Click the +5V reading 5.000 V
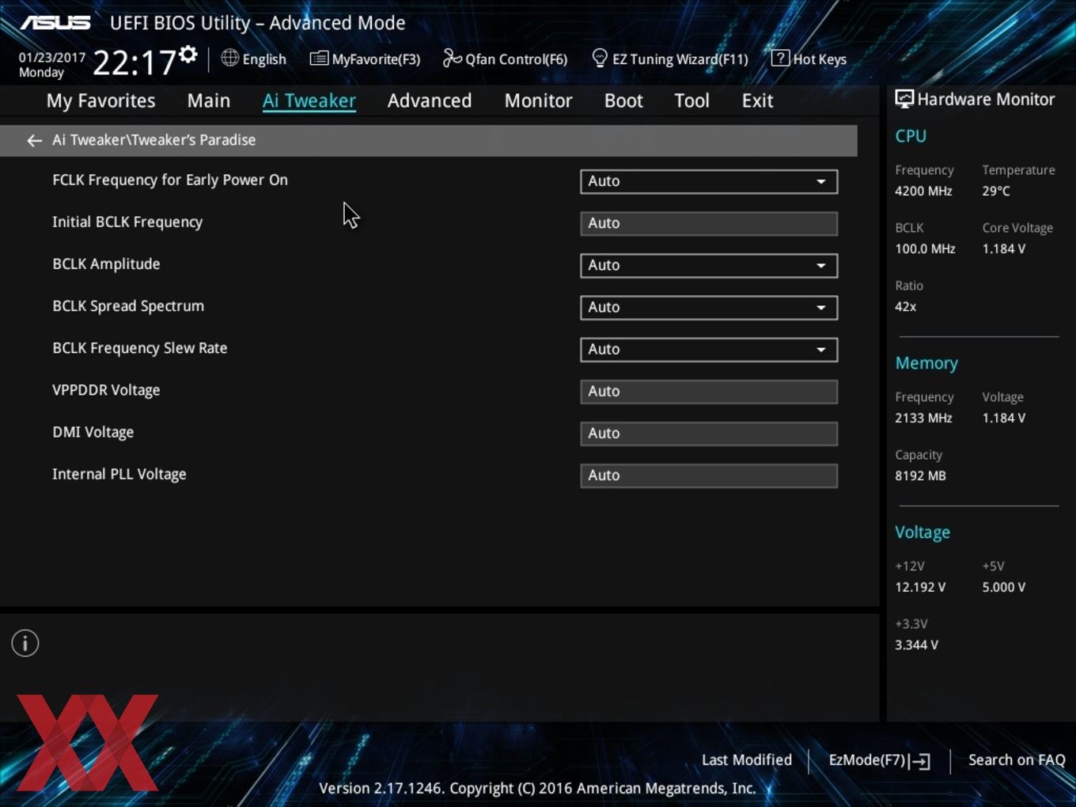 click(1004, 587)
